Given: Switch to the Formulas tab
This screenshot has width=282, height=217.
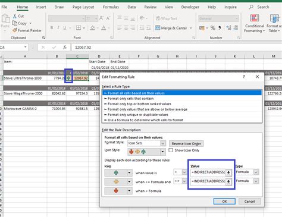Looking at the screenshot, I should tap(111, 7).
